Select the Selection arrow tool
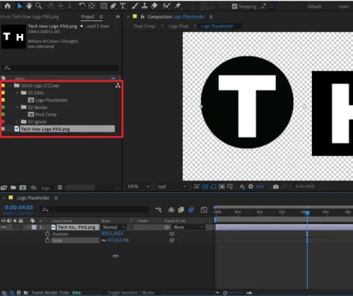This screenshot has height=296, width=353. 20,6
